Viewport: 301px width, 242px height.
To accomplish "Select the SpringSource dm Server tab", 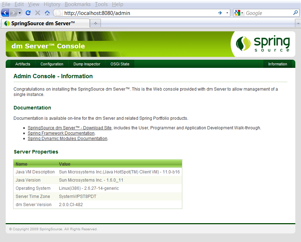I will [45, 23].
